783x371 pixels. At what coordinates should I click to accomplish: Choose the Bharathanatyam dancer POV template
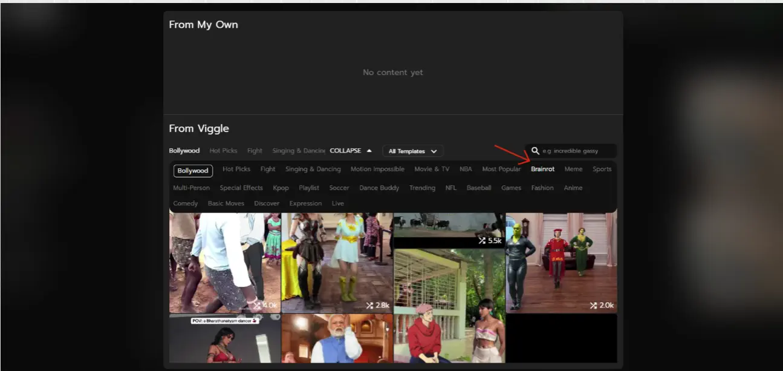(x=225, y=338)
